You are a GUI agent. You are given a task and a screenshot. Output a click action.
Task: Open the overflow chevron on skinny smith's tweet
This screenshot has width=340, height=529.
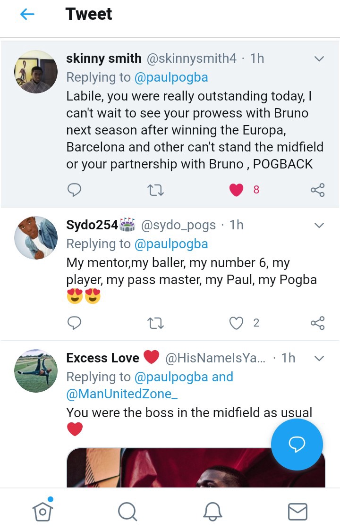[x=319, y=59]
